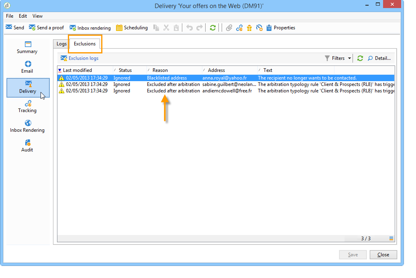This screenshot has height=278, width=416.
Task: Open Inbox Rendering in the sidebar
Action: [27, 127]
